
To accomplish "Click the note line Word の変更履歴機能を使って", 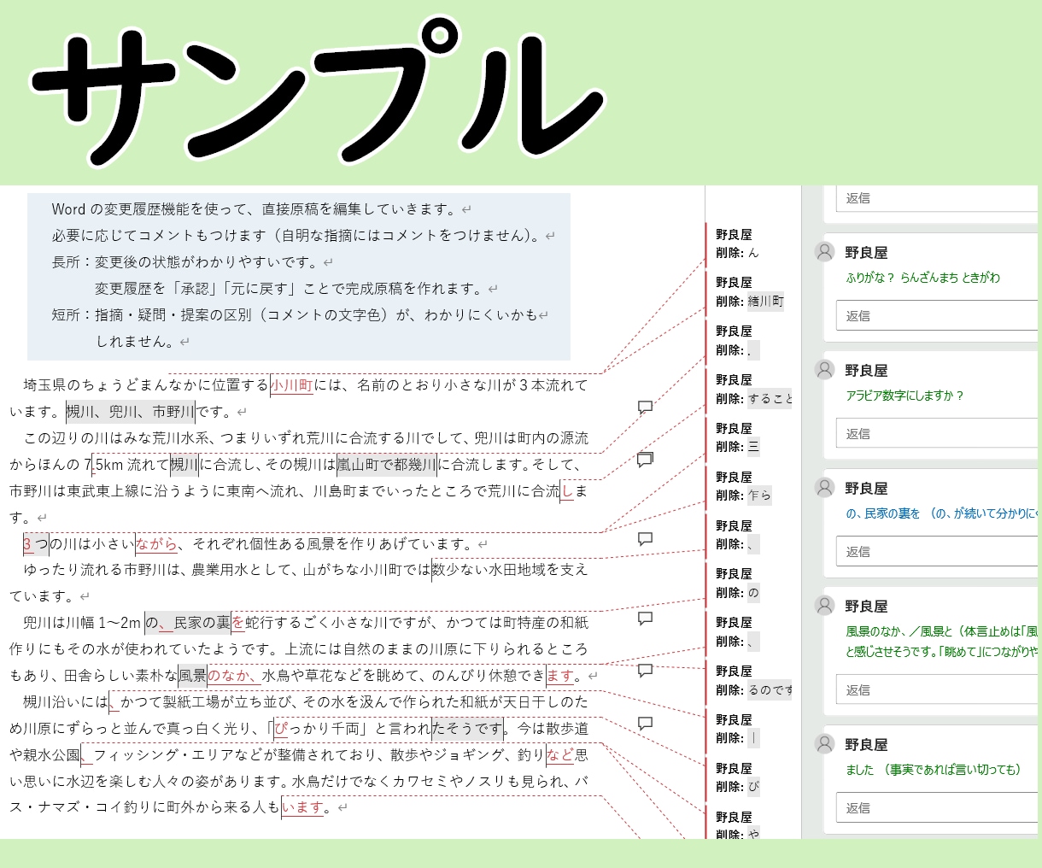I will click(x=261, y=209).
